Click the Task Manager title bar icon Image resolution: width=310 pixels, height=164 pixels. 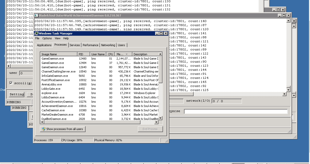tap(36, 33)
